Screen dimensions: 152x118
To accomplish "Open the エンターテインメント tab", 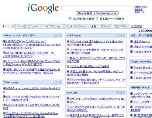I will pos(76,26).
